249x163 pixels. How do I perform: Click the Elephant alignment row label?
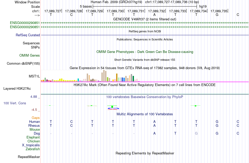pyautogui.click(x=33, y=137)
